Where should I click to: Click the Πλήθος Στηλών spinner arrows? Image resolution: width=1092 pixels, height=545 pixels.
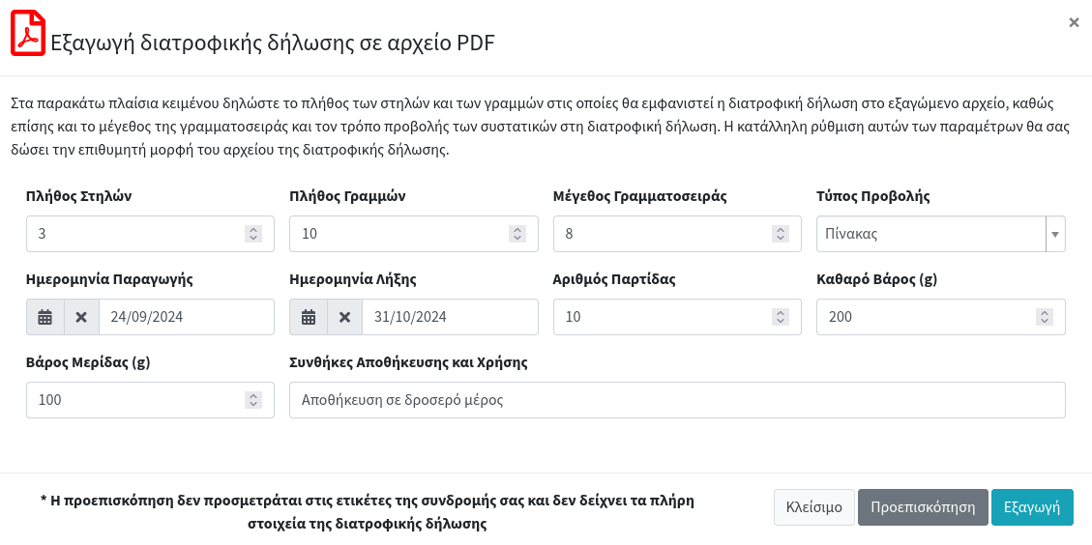pyautogui.click(x=253, y=233)
